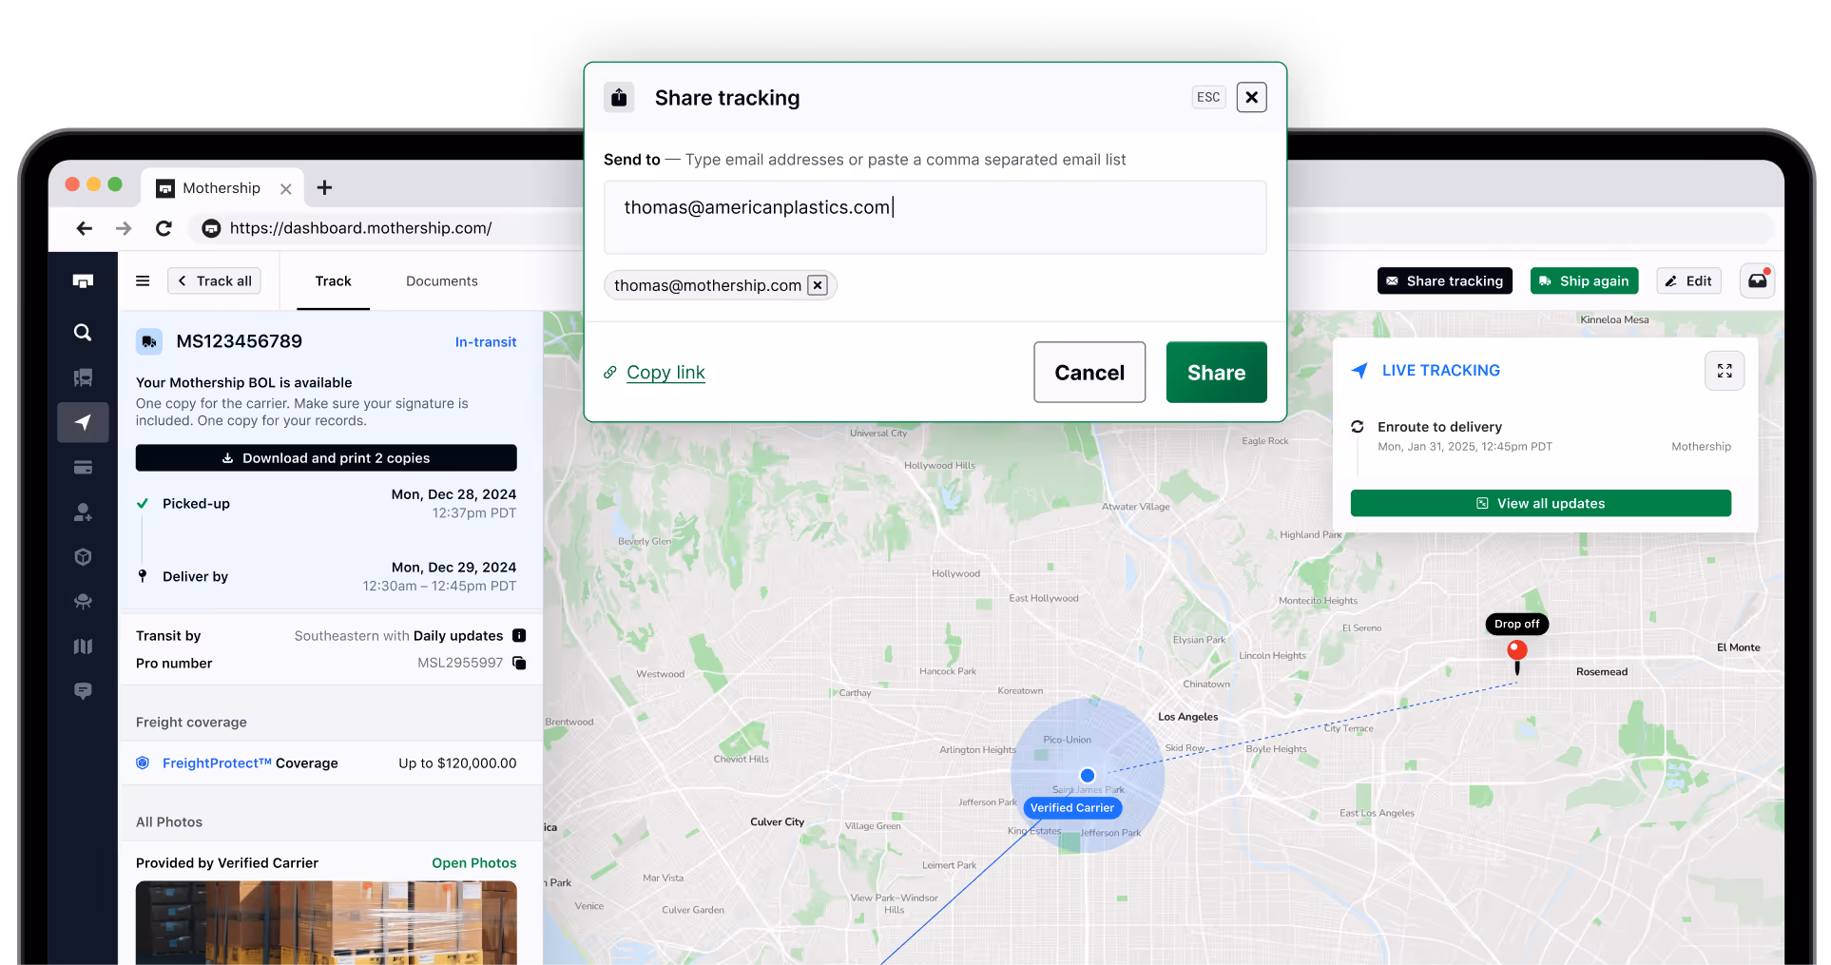Open the search icon in sidebar
The height and width of the screenshot is (965, 1831).
(83, 332)
